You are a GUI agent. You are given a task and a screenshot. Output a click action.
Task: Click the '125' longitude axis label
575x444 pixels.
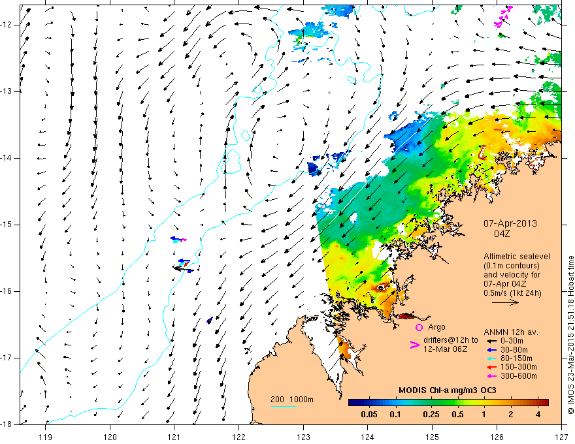(433, 437)
